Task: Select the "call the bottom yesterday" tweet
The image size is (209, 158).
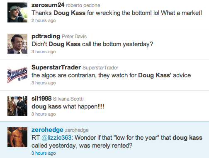Action: (x=92, y=44)
